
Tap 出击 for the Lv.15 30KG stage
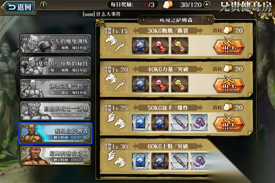pyautogui.click(x=229, y=46)
